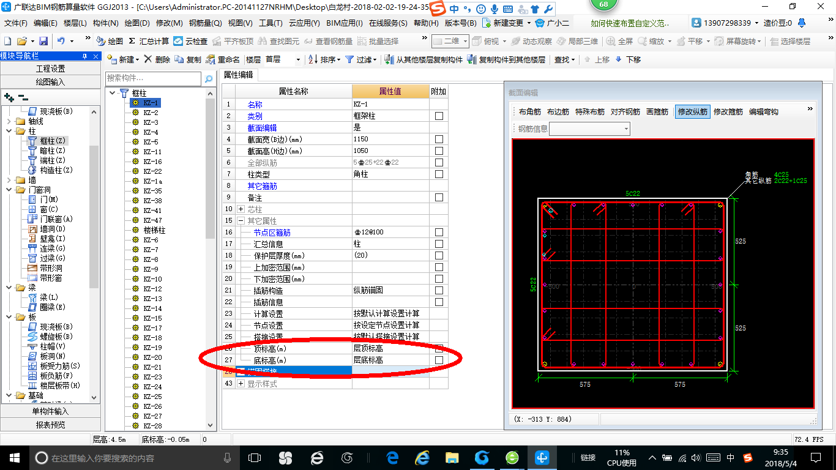Open Edge browser in Windows taskbar
836x470 pixels.
pyautogui.click(x=392, y=457)
